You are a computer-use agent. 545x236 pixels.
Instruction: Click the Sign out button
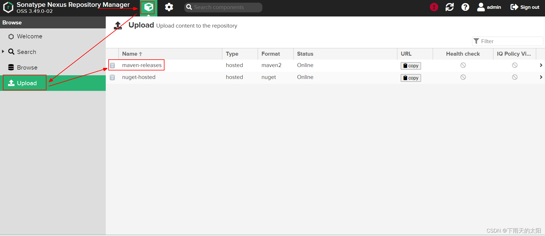point(525,7)
